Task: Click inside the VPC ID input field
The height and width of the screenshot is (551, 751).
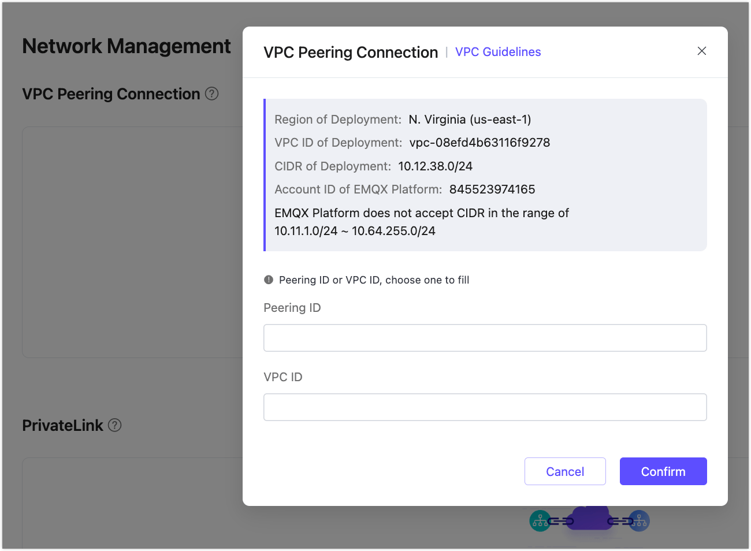Action: coord(485,407)
